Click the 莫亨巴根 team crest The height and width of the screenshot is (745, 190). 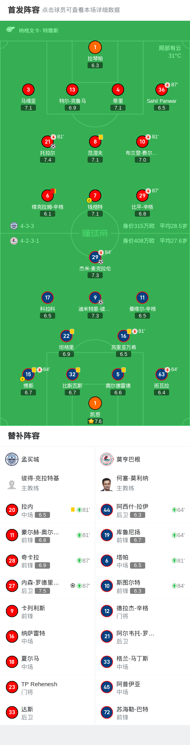pyautogui.click(x=107, y=459)
